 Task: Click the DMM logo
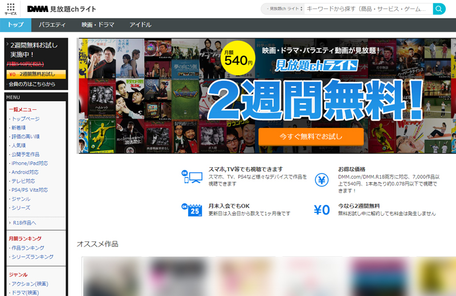[38, 9]
